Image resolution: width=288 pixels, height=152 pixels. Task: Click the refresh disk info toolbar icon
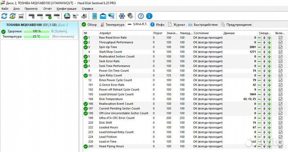click(4, 16)
